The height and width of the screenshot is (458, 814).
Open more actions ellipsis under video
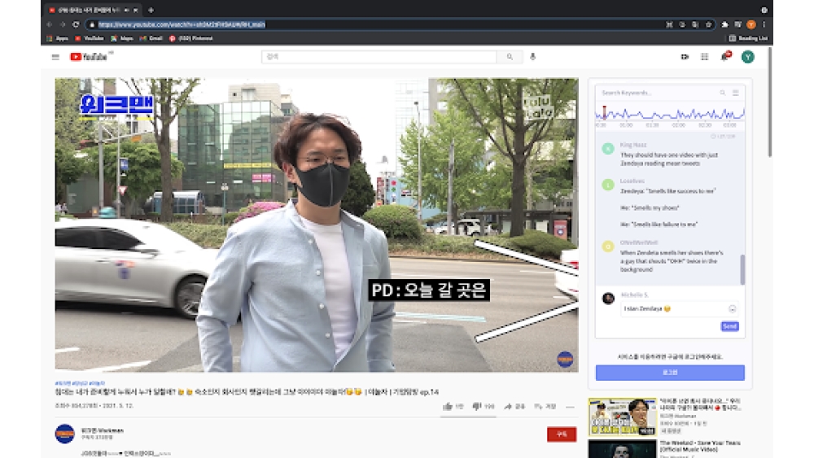[570, 407]
